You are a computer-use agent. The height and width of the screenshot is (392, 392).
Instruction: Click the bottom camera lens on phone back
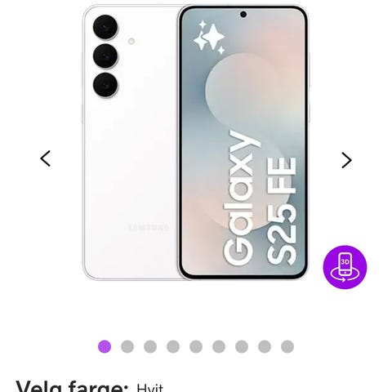tap(105, 85)
